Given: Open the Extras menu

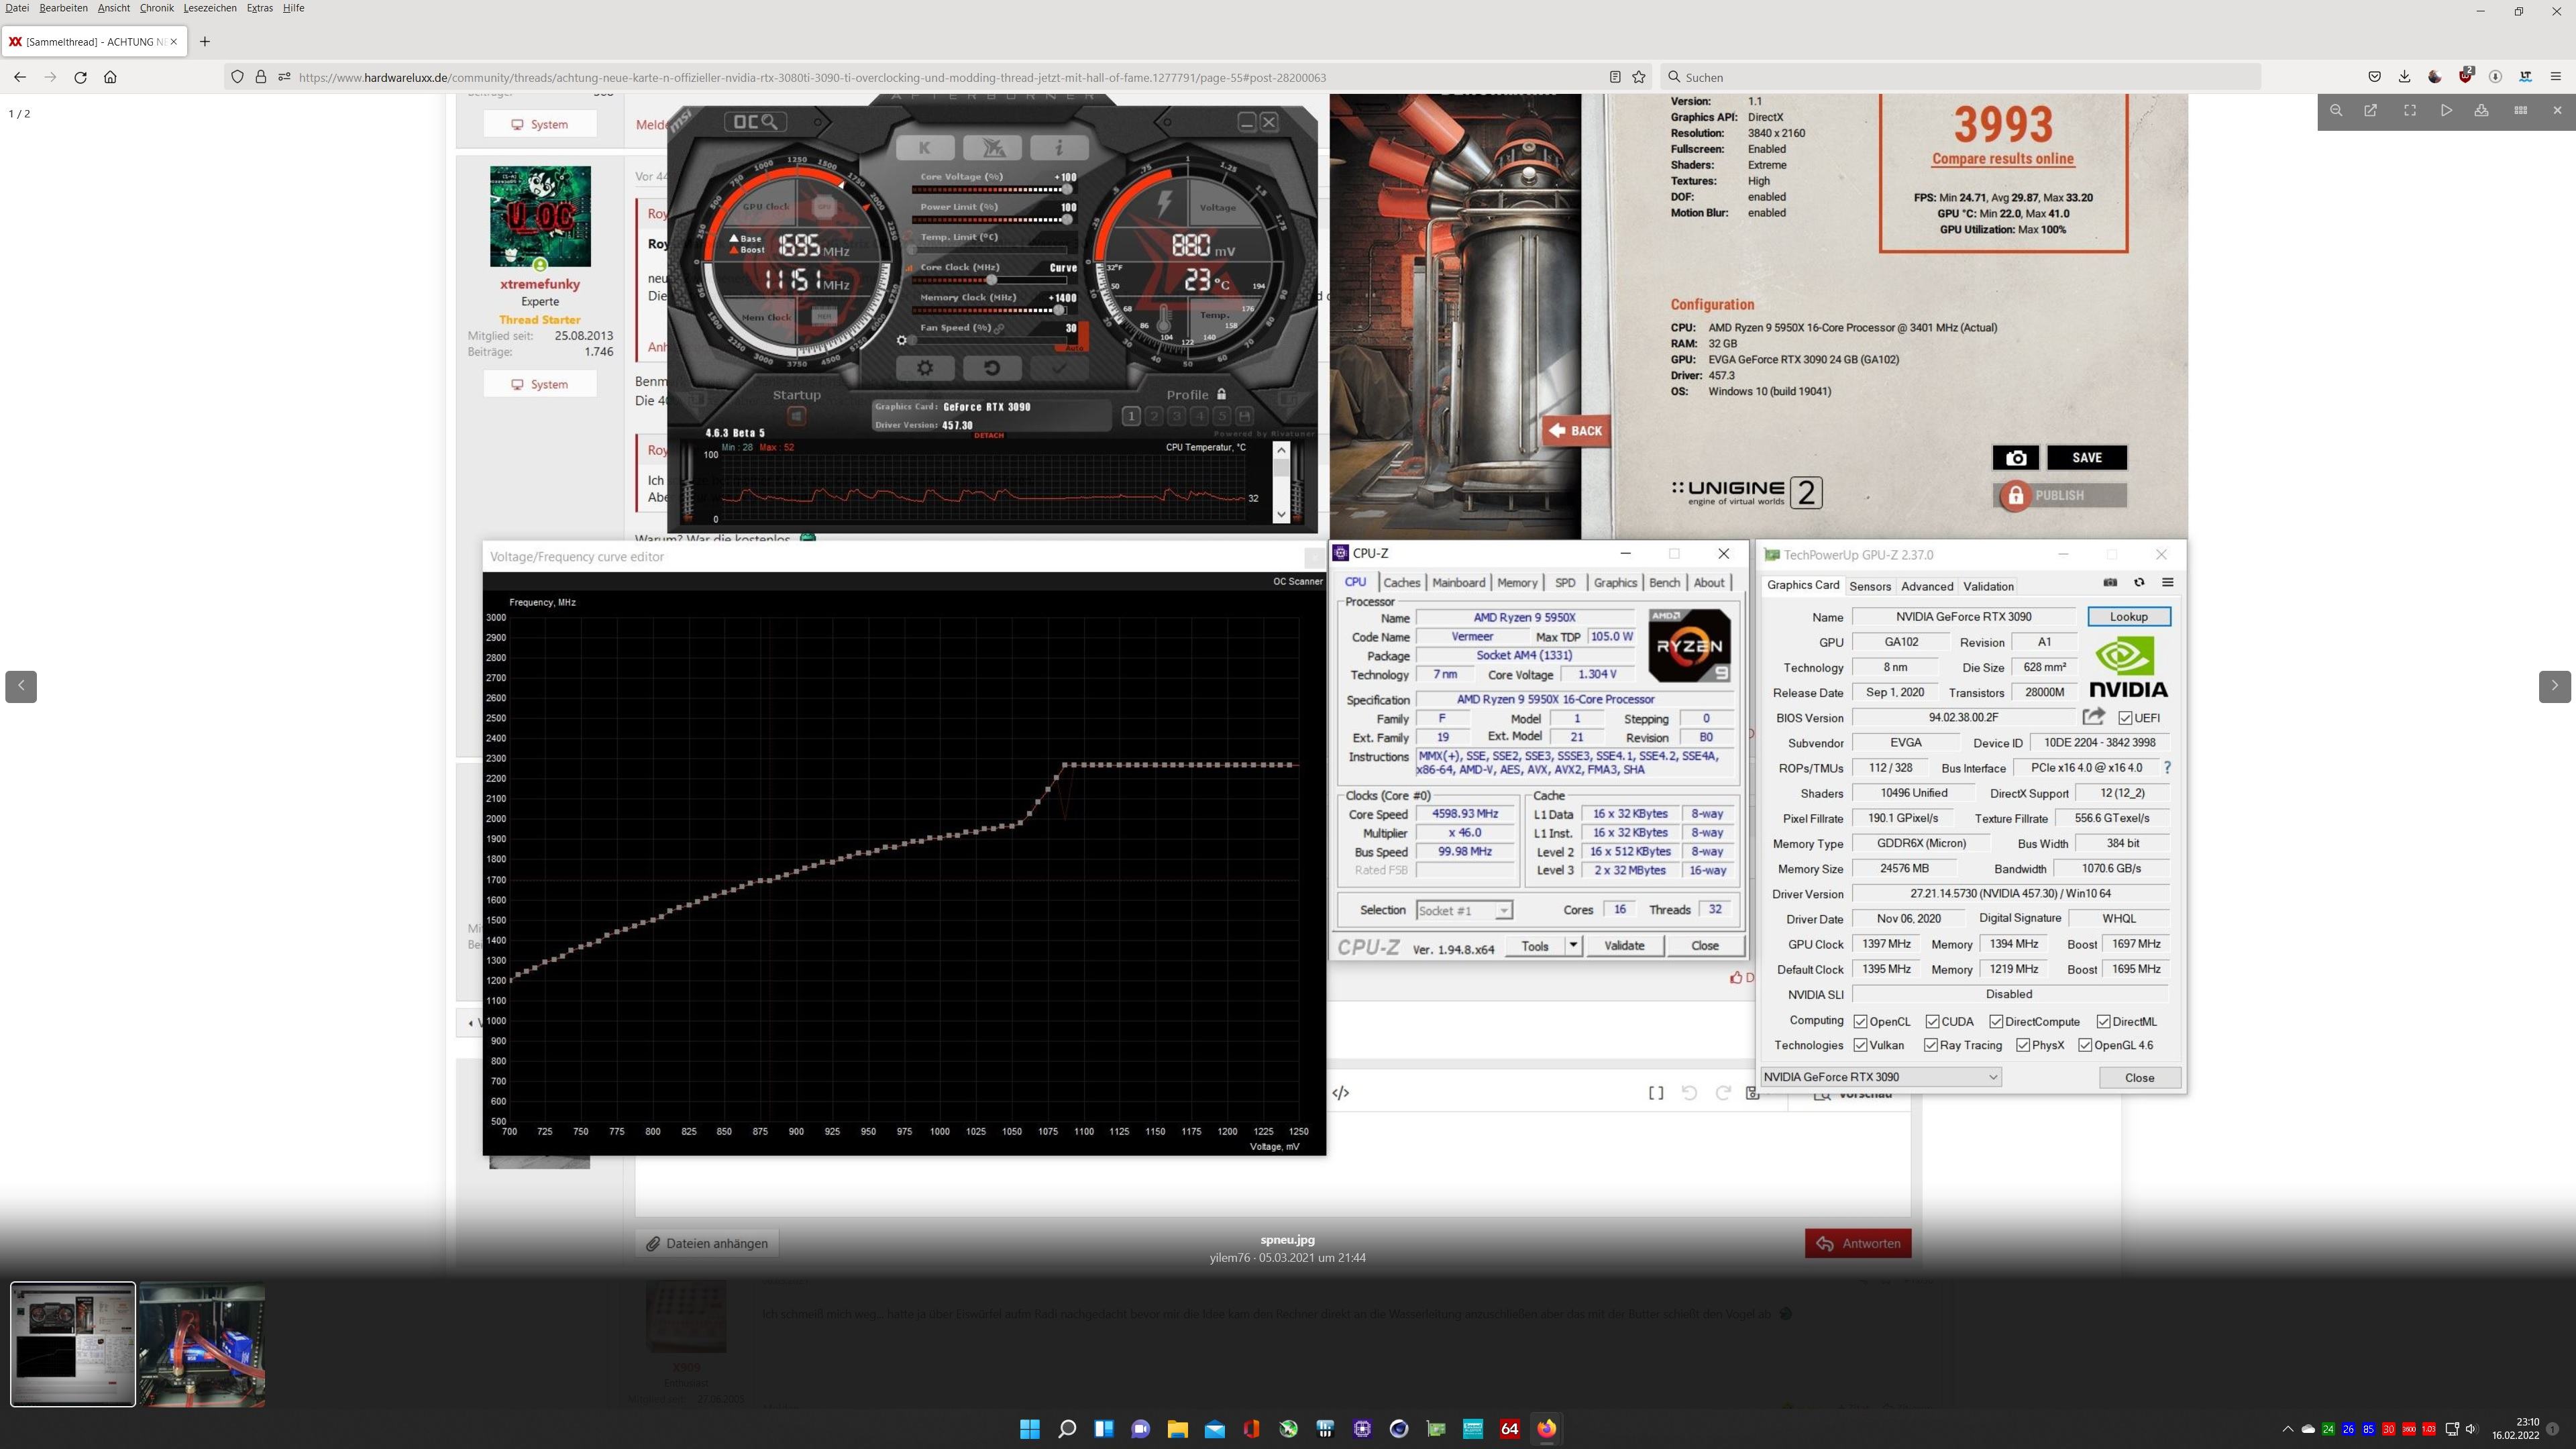Looking at the screenshot, I should [x=260, y=8].
